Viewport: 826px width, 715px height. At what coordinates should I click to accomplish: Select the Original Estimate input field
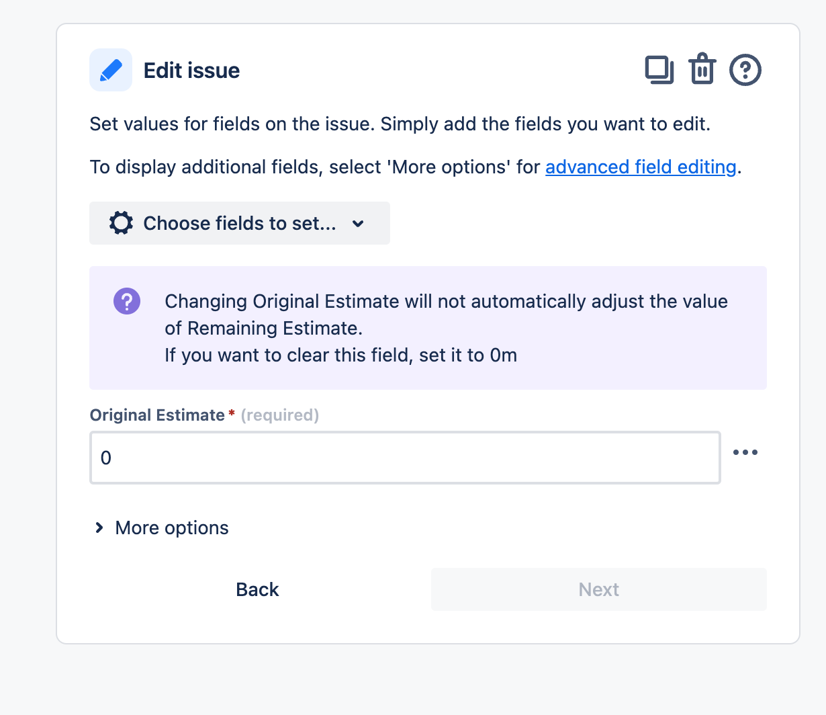[x=405, y=458]
